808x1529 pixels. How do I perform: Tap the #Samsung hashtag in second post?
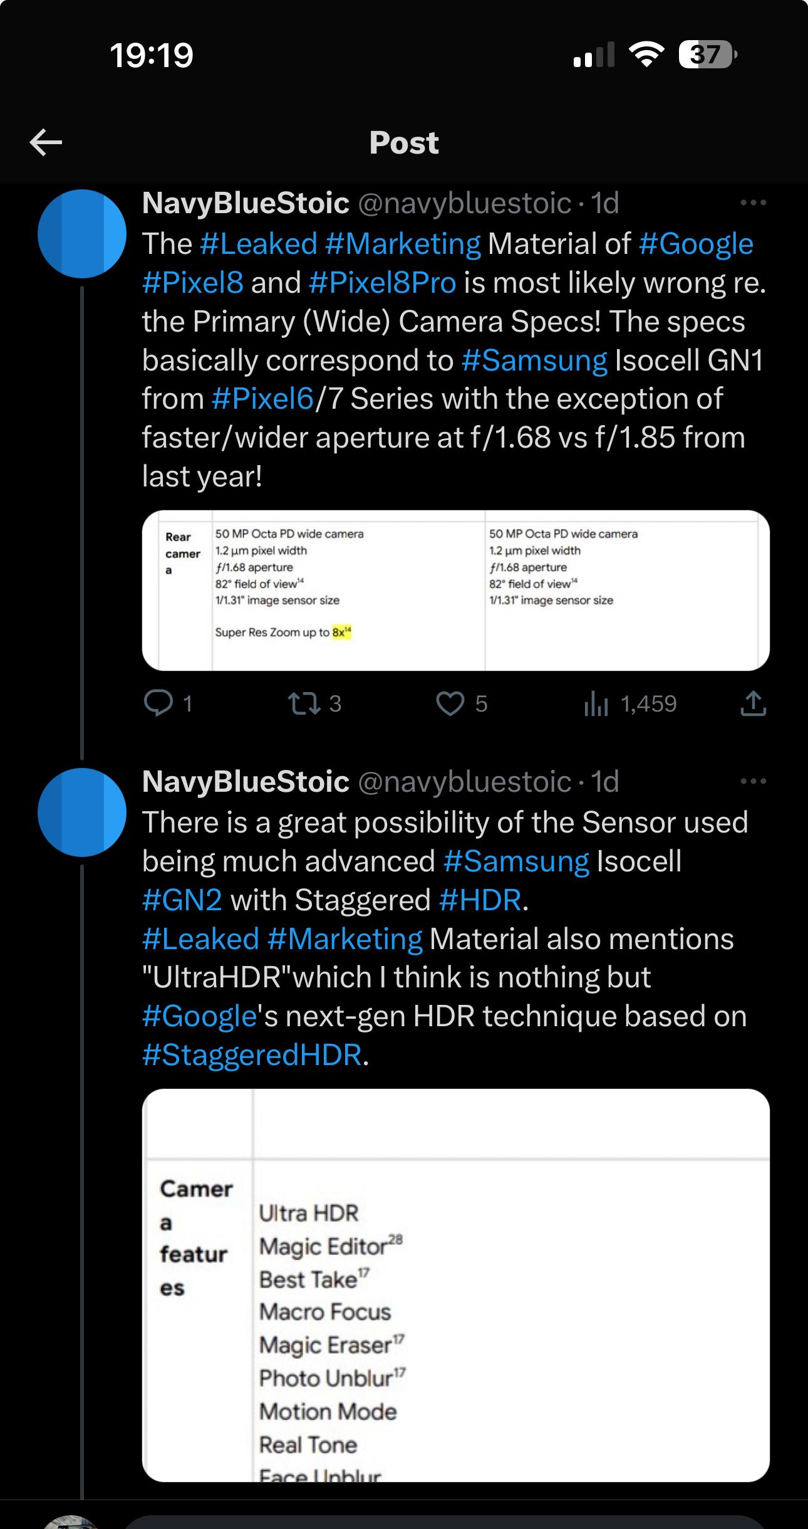pos(515,861)
